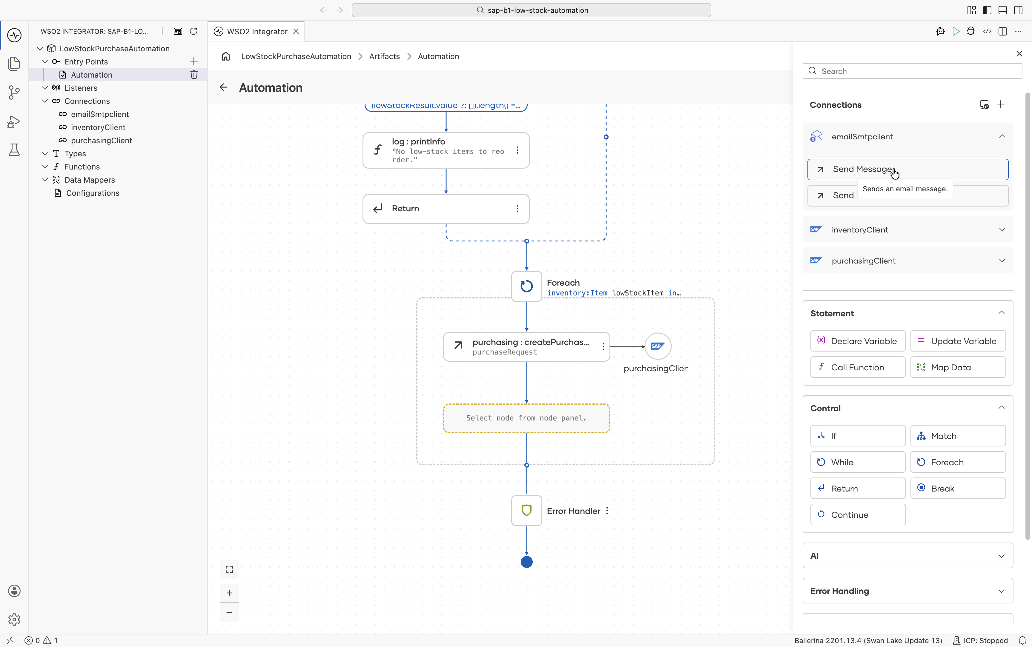The height and width of the screenshot is (647, 1032).
Task: Run the integration with the play icon
Action: [x=956, y=31]
